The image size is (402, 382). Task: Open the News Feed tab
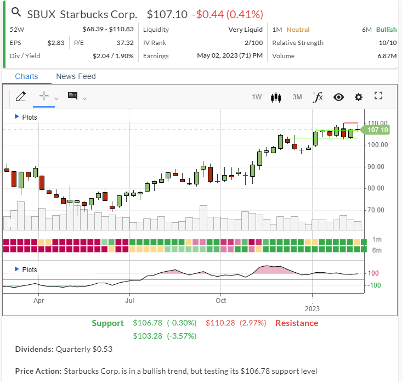(x=76, y=76)
